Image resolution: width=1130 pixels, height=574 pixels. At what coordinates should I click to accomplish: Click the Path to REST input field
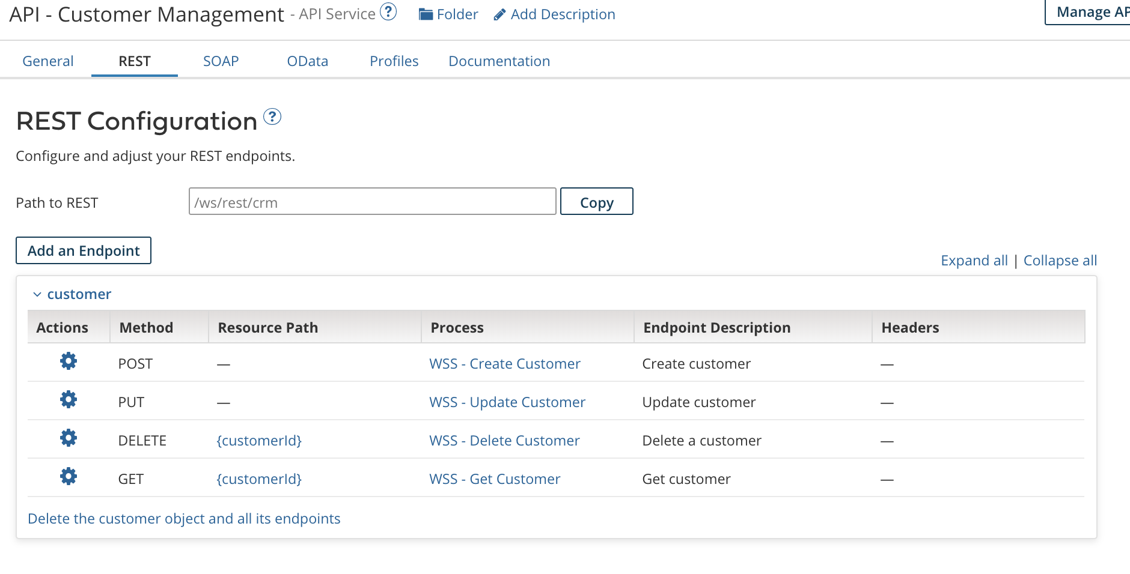[x=372, y=202]
